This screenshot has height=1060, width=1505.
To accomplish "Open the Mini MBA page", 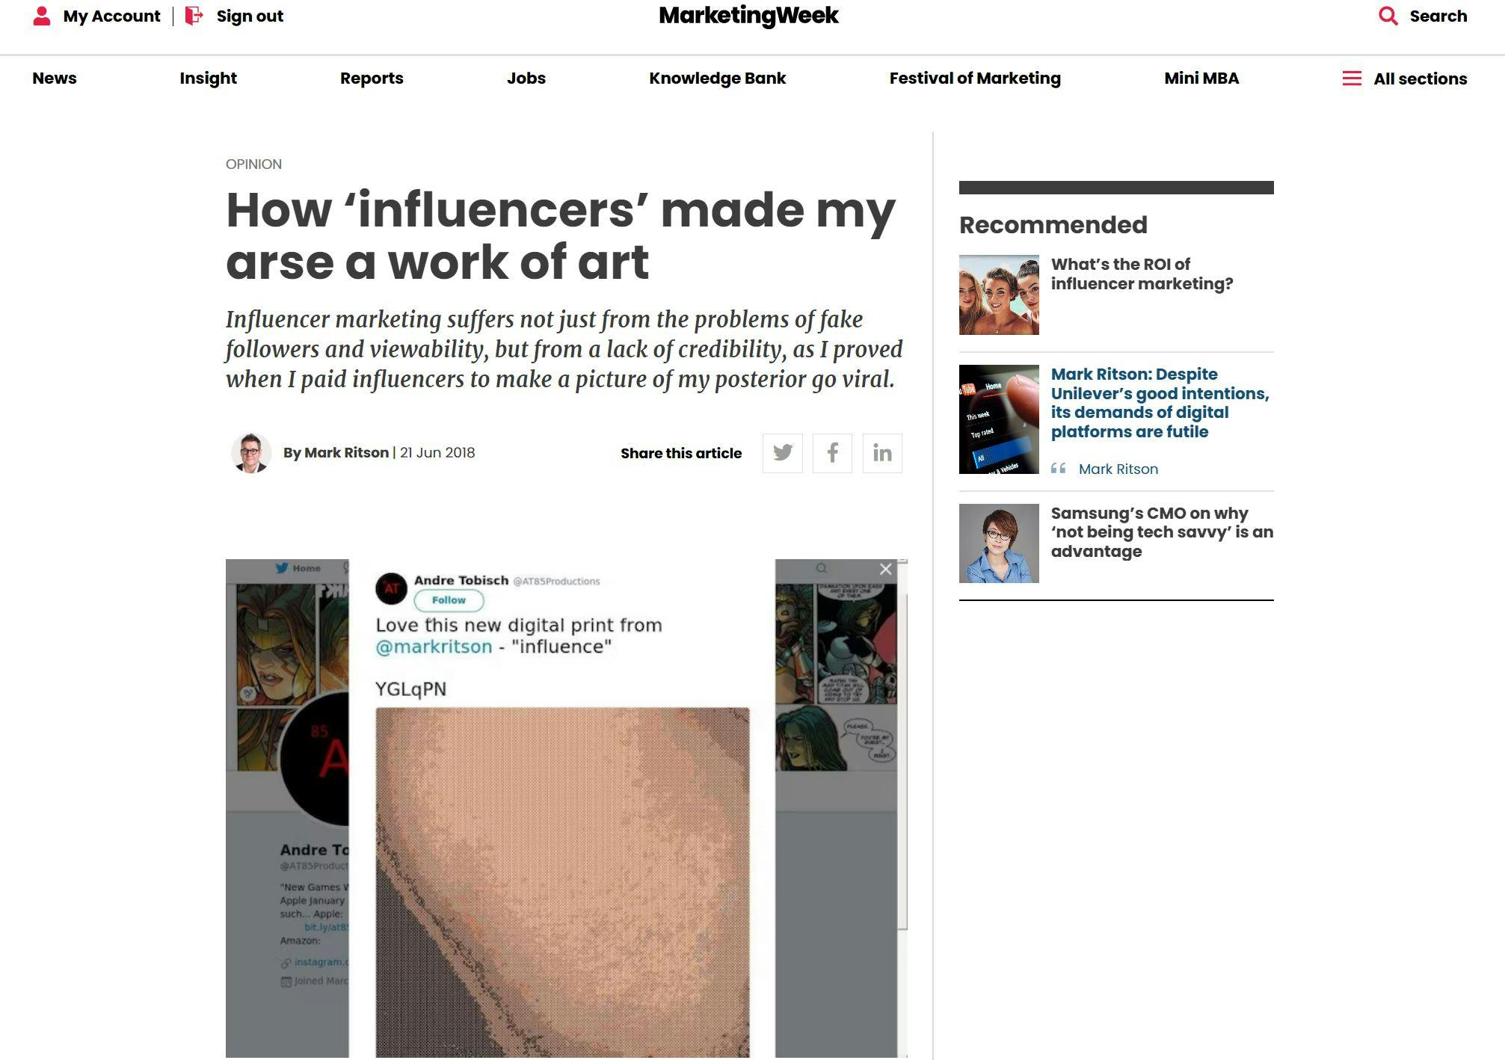I will point(1201,78).
